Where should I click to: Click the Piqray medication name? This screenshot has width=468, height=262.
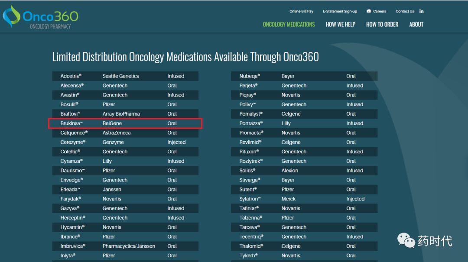[x=248, y=95]
